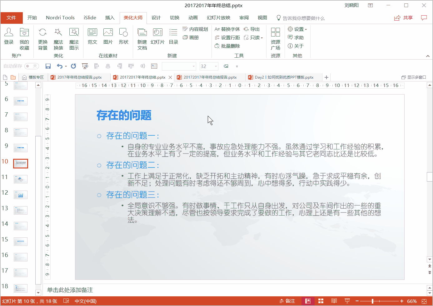This screenshot has width=433, height=306.
Task: Select slide 12 thumbnail
Action: 20,194
